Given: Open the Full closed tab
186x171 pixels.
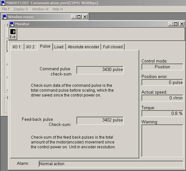Looking at the screenshot, I should pos(113,47).
